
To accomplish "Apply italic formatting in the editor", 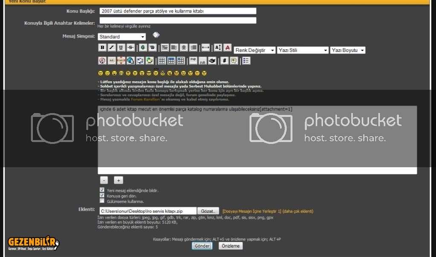I will tap(111, 48).
